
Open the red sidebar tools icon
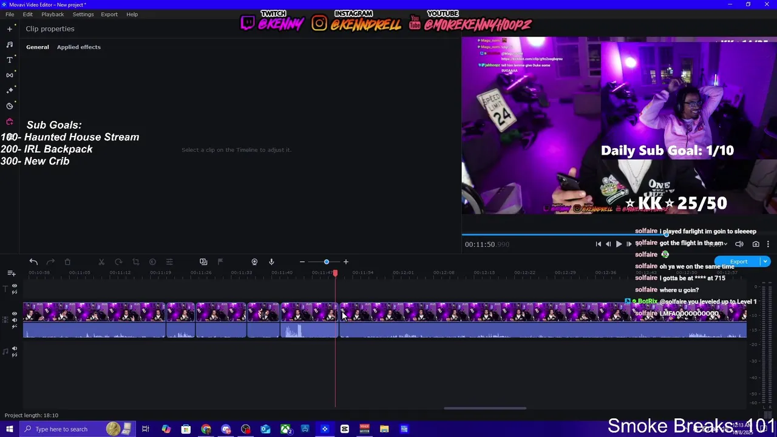(x=9, y=122)
